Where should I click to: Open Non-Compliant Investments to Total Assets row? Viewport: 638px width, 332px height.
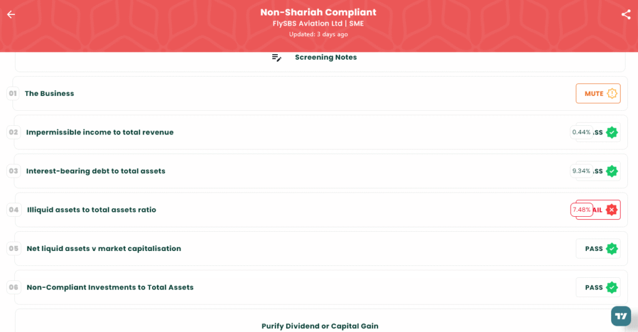321,288
